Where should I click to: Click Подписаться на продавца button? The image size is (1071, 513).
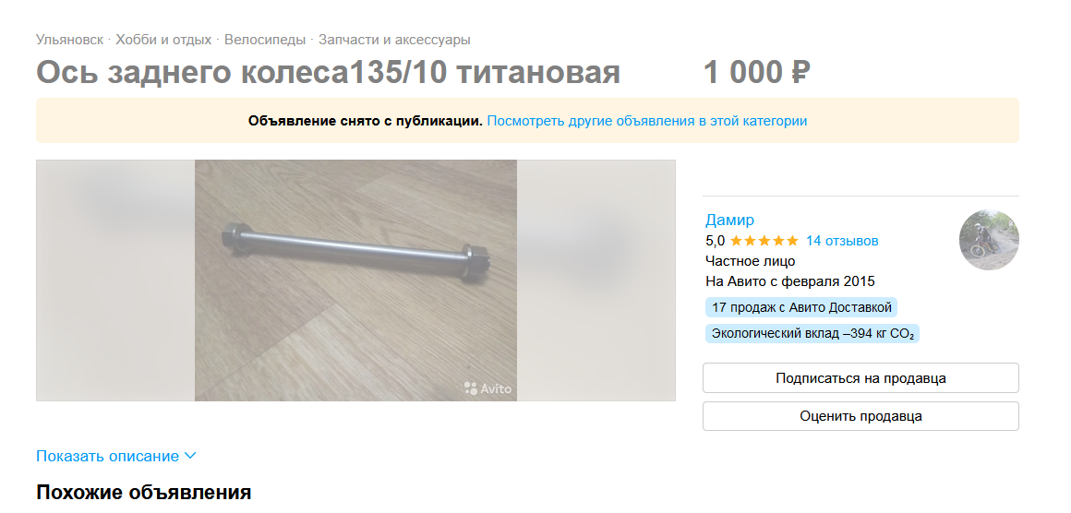coord(860,378)
